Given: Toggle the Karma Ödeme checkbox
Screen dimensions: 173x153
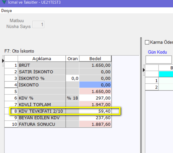Looking at the screenshot, I should point(147,42).
